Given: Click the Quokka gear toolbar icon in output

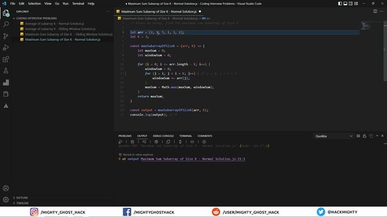Looking at the screenshot, I should [132, 142].
